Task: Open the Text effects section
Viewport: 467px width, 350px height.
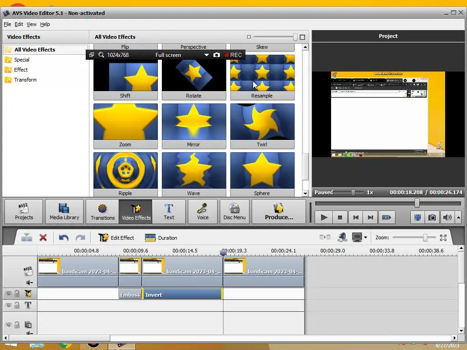Action: coord(169,211)
